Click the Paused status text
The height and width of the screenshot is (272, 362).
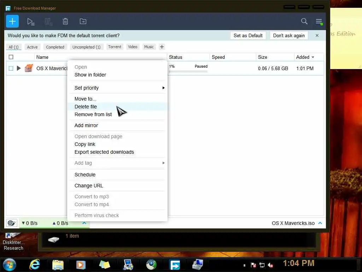pyautogui.click(x=201, y=66)
